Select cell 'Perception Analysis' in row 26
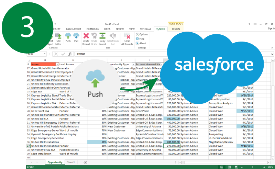275x169 pixels. coord(222,103)
